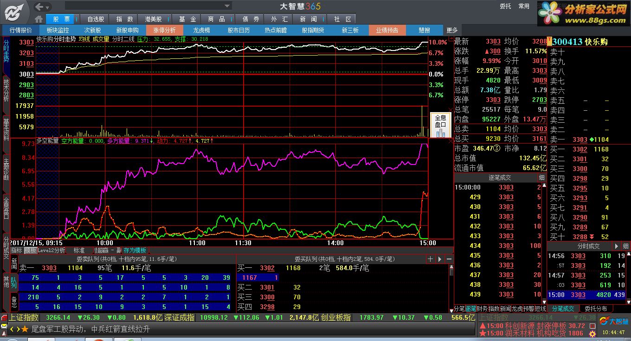Open the 自选股 tab
The image size is (631, 341).
(95, 19)
